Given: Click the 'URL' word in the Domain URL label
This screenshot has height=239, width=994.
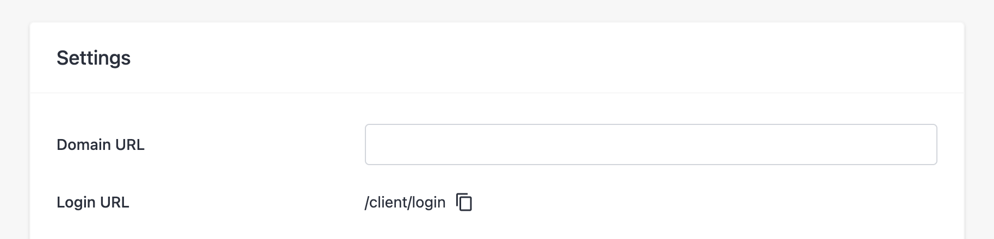Looking at the screenshot, I should (129, 144).
